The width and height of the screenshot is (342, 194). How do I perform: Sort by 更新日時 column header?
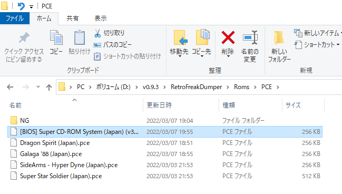click(x=159, y=105)
